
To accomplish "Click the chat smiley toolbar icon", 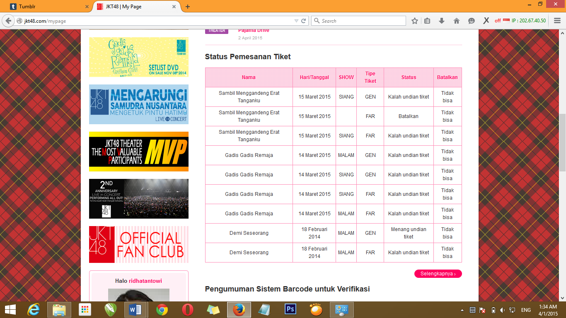I will pos(471,21).
